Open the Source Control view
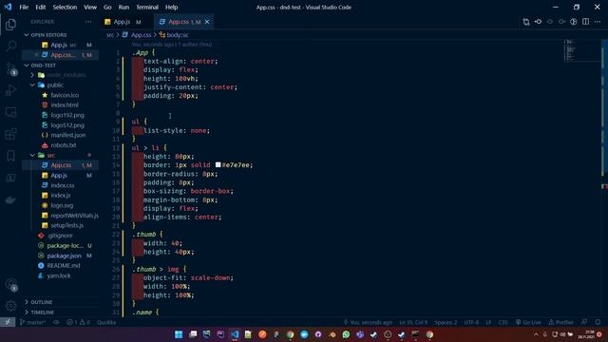This screenshot has width=608, height=342. pyautogui.click(x=10, y=68)
